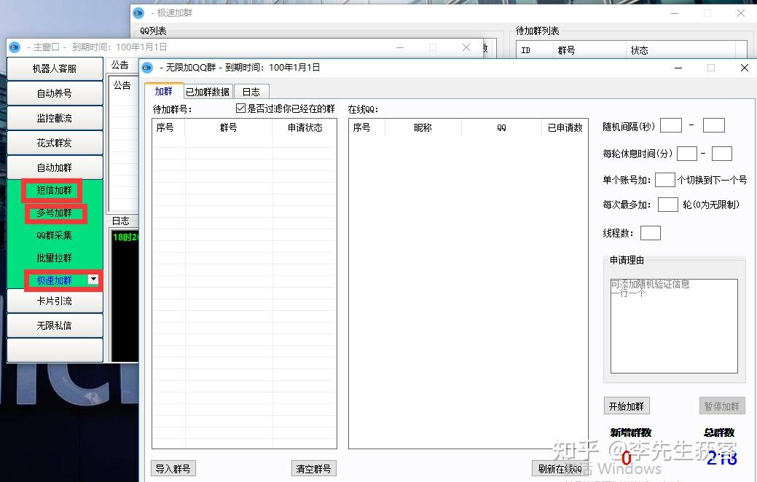
Task: Open 无限私信 in the sidebar
Action: [x=55, y=325]
